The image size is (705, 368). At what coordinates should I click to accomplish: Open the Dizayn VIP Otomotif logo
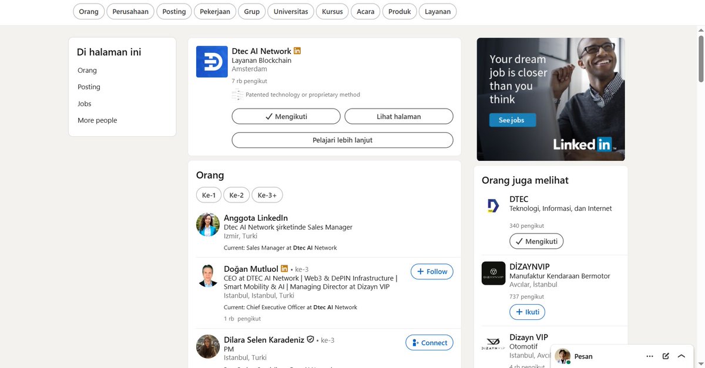493,345
